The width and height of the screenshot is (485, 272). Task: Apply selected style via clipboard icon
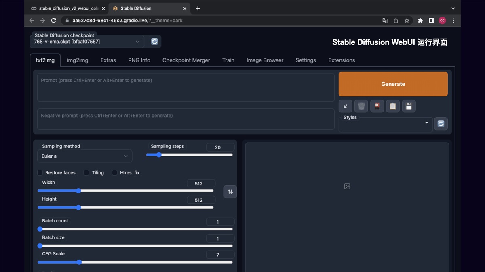pyautogui.click(x=393, y=106)
